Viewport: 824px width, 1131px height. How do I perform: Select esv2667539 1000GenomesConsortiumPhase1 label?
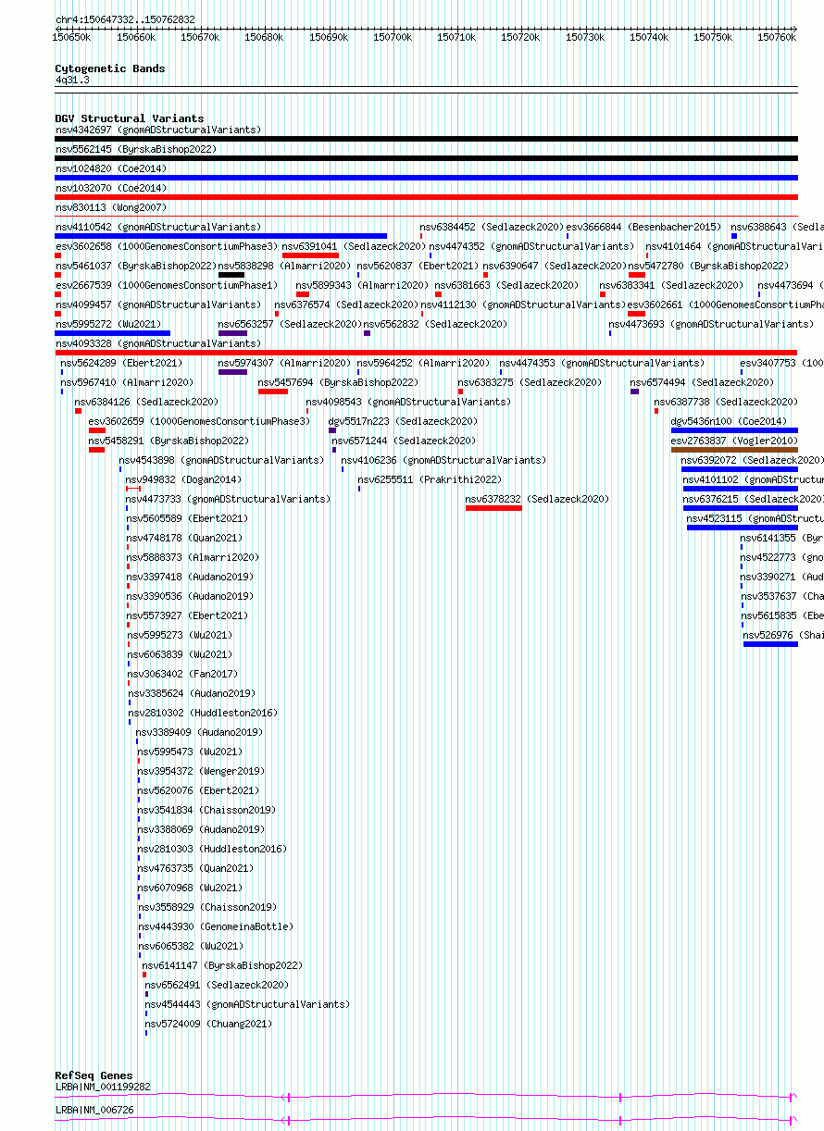click(x=167, y=285)
